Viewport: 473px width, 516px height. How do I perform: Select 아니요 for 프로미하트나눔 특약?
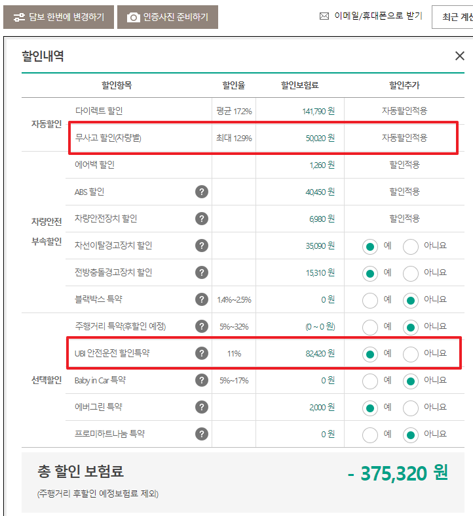click(x=411, y=435)
